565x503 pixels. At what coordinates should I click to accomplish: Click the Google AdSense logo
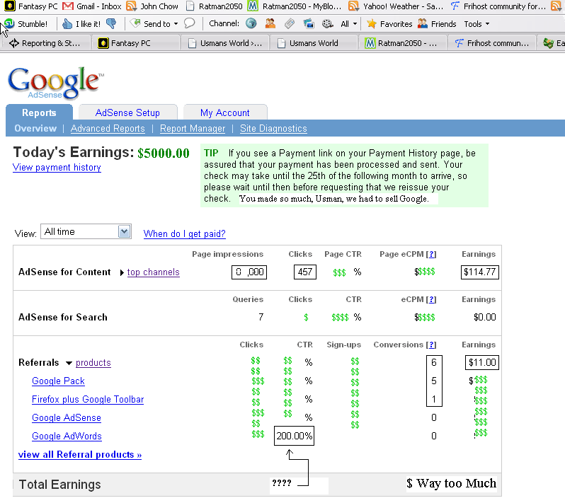[55, 83]
